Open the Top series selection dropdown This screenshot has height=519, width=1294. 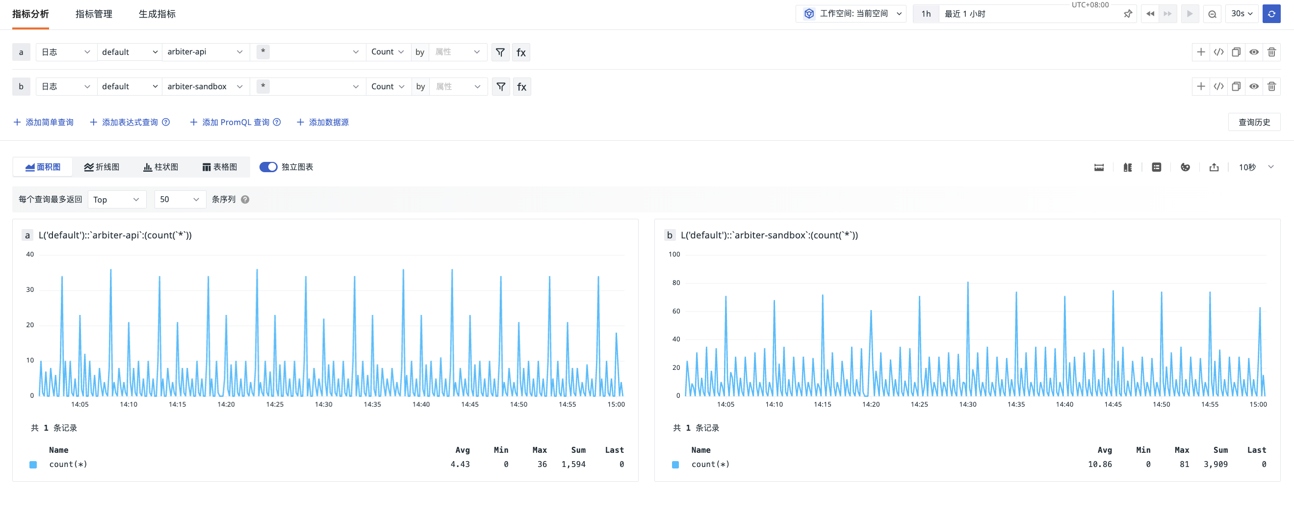117,200
